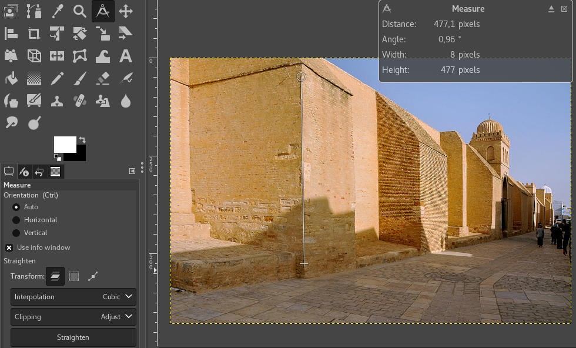
Task: Select the Text tool
Action: [126, 55]
